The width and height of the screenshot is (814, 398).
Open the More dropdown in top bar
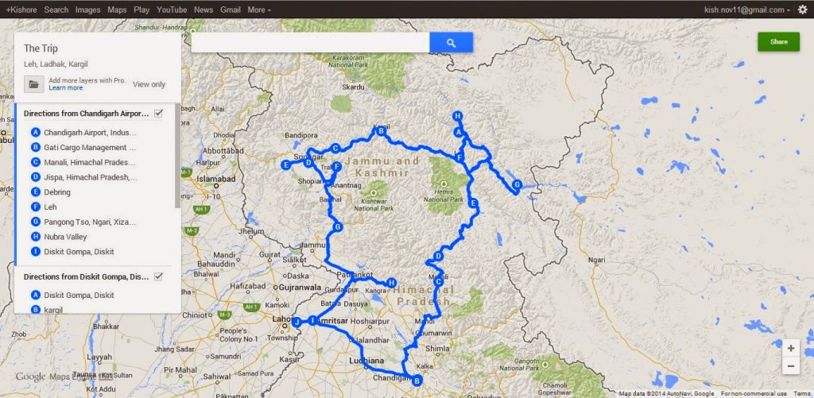coord(259,10)
